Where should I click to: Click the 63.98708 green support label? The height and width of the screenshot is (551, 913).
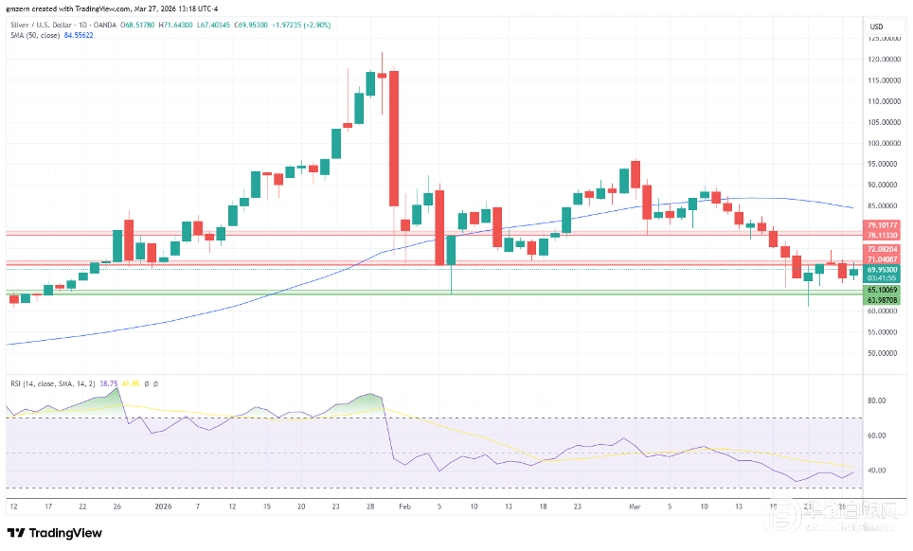point(883,300)
